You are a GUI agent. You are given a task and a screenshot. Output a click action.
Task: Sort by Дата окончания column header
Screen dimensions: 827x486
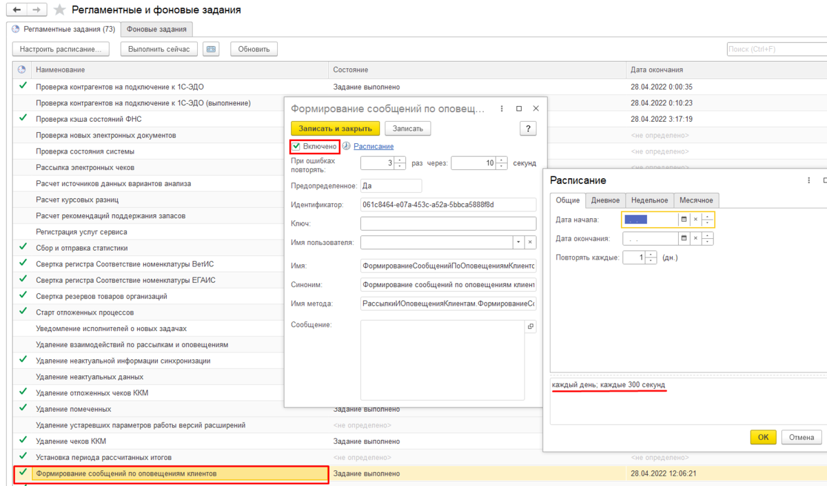click(x=726, y=70)
